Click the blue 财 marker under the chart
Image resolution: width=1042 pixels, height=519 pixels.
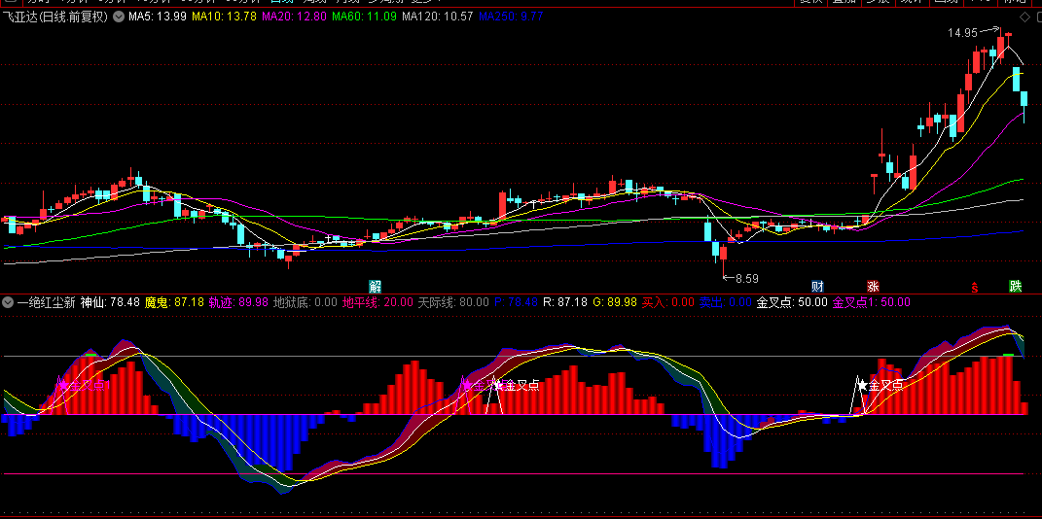pyautogui.click(x=818, y=287)
